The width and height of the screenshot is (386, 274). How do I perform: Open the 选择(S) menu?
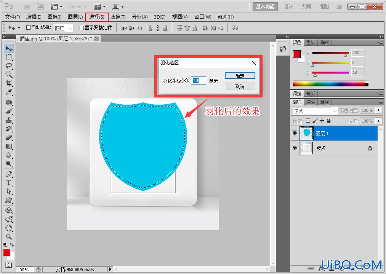pos(96,17)
